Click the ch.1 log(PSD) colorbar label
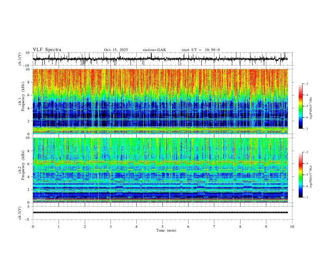 (311, 108)
